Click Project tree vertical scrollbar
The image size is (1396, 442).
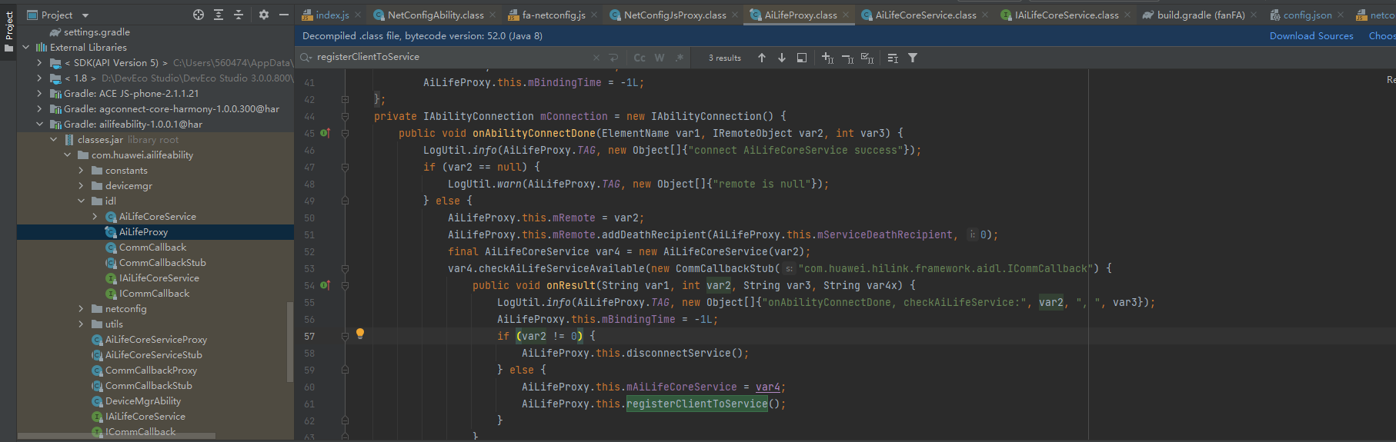[289, 341]
